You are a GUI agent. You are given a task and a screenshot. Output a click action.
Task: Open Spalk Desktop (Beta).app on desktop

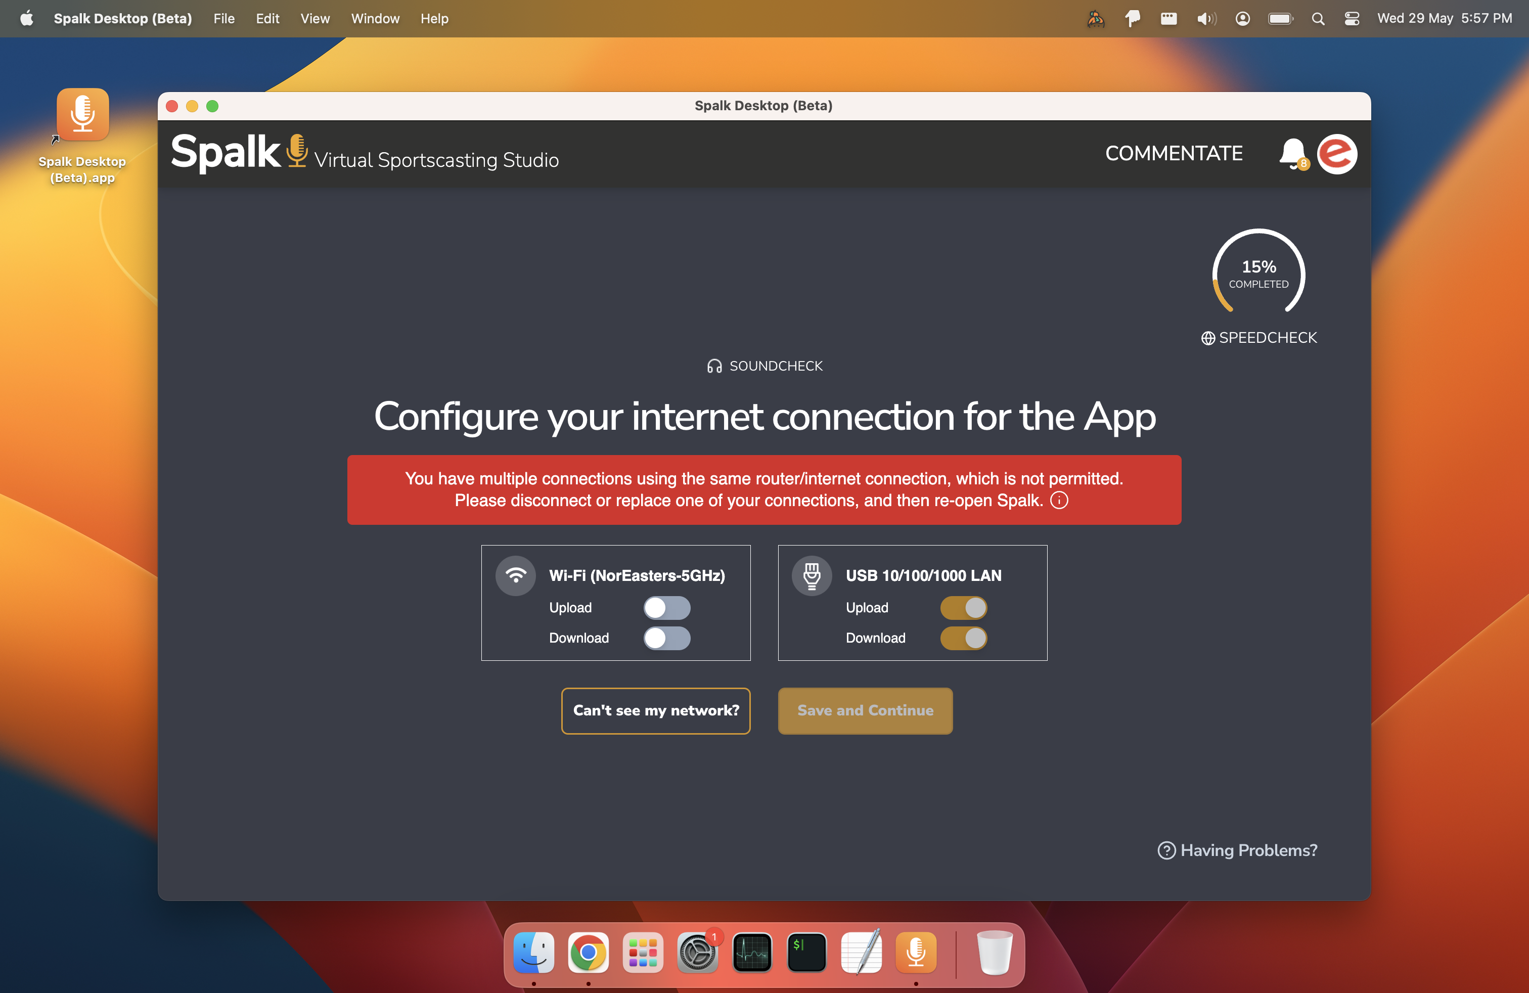pyautogui.click(x=82, y=136)
